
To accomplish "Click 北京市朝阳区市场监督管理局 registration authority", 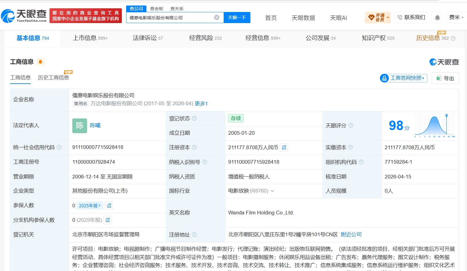I will click(106, 235).
